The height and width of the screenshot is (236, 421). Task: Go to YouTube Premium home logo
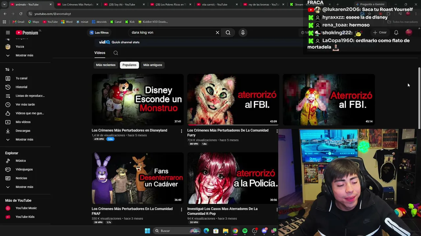pos(27,32)
